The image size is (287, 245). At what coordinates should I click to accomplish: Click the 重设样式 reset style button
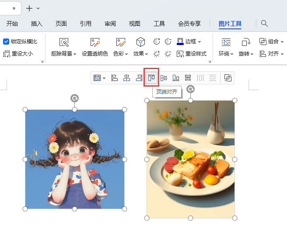[x=192, y=54]
